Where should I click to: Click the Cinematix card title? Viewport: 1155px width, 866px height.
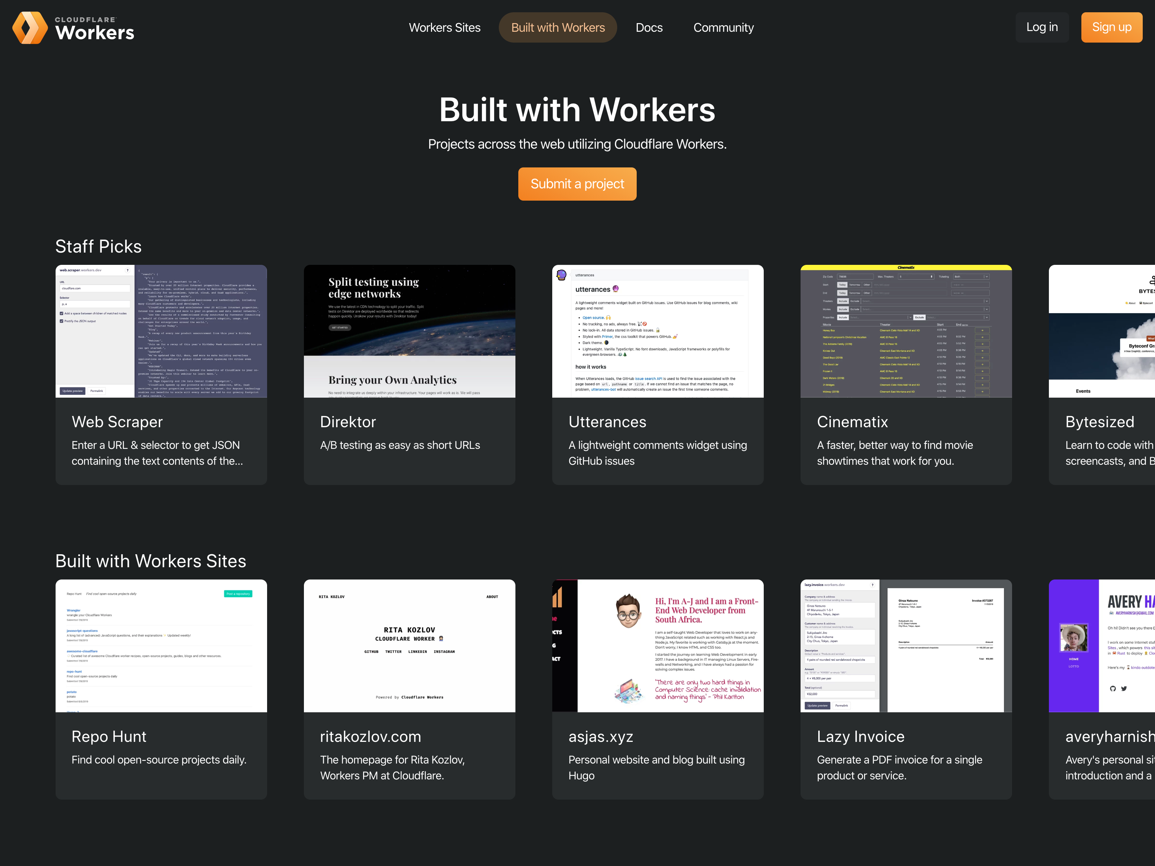coord(852,422)
